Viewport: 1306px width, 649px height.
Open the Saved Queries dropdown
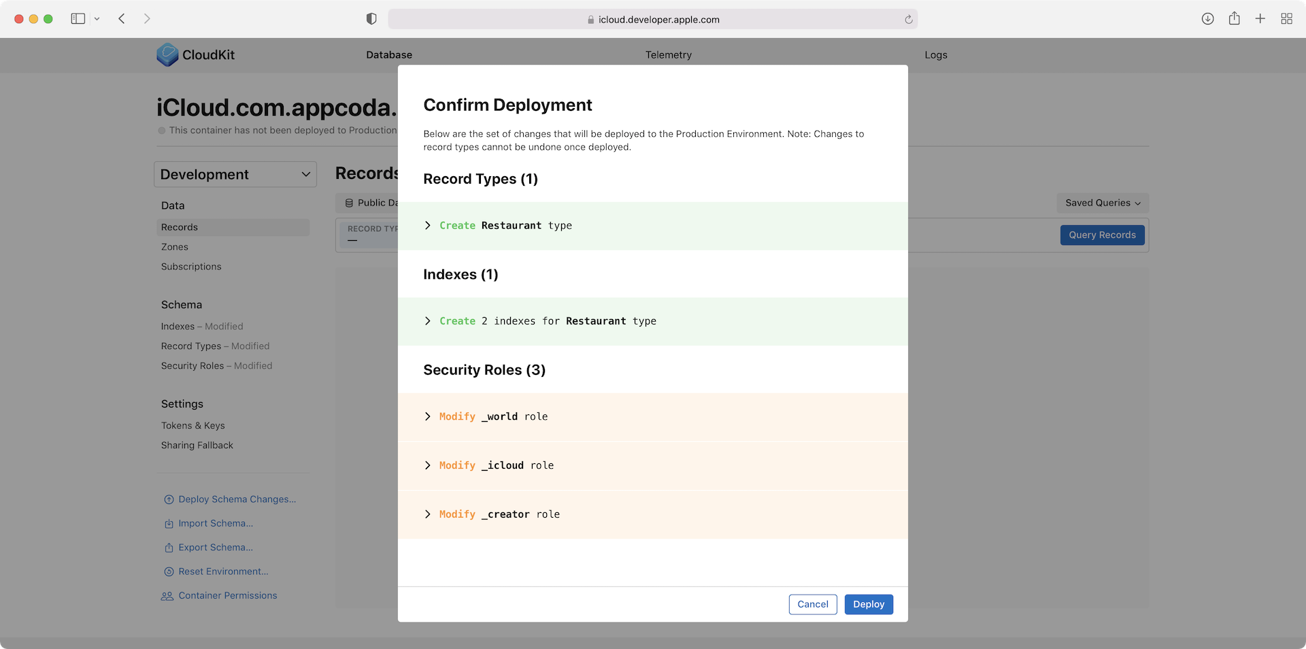[x=1103, y=203]
